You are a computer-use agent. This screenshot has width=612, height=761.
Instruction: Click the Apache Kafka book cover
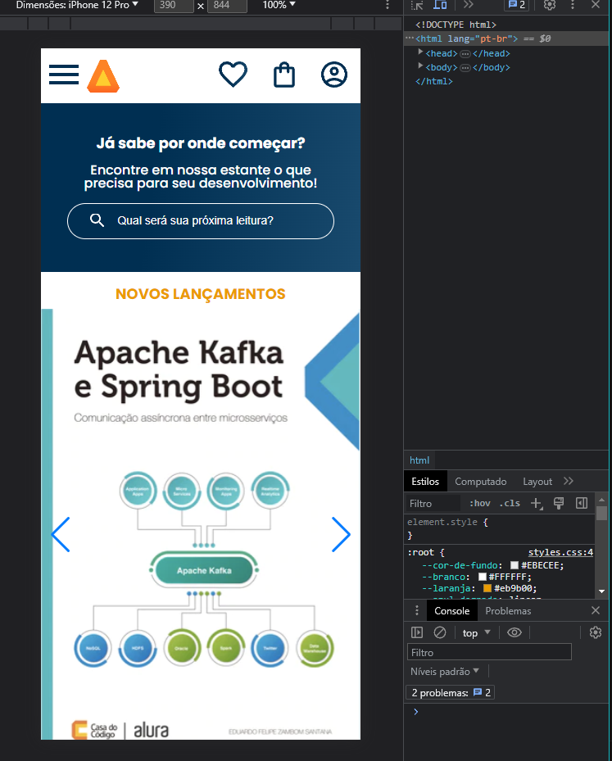(201, 524)
